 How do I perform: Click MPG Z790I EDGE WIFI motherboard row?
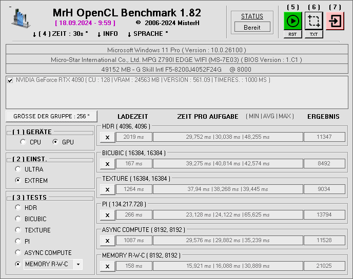click(x=176, y=60)
